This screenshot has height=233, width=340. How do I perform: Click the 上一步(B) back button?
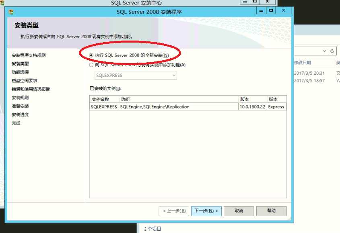[x=174, y=211]
